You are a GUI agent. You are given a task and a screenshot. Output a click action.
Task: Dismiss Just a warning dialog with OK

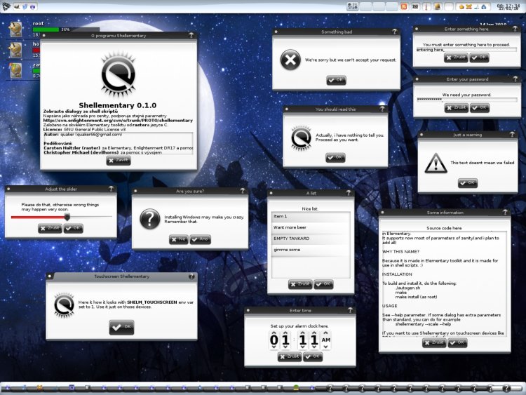(468, 183)
